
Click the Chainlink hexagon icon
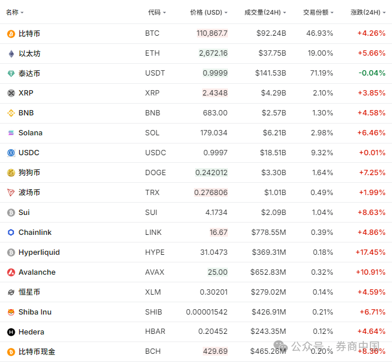tap(11, 233)
